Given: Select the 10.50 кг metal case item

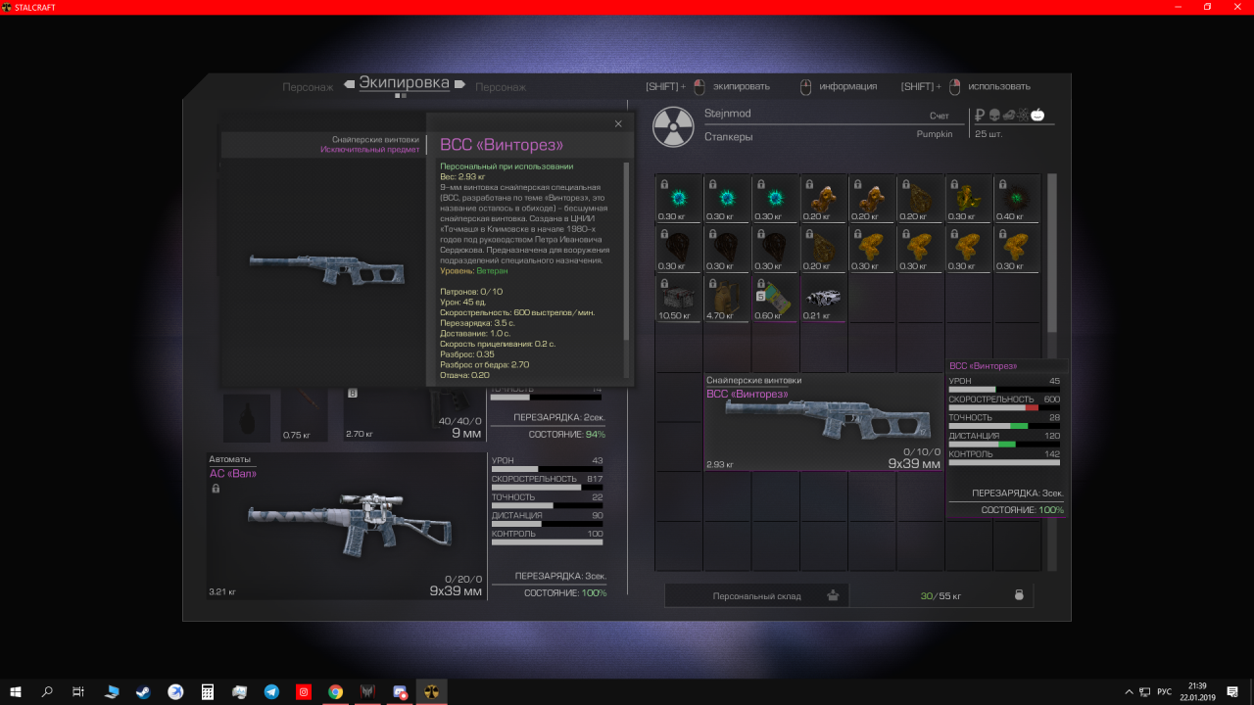Looking at the screenshot, I should [x=679, y=298].
